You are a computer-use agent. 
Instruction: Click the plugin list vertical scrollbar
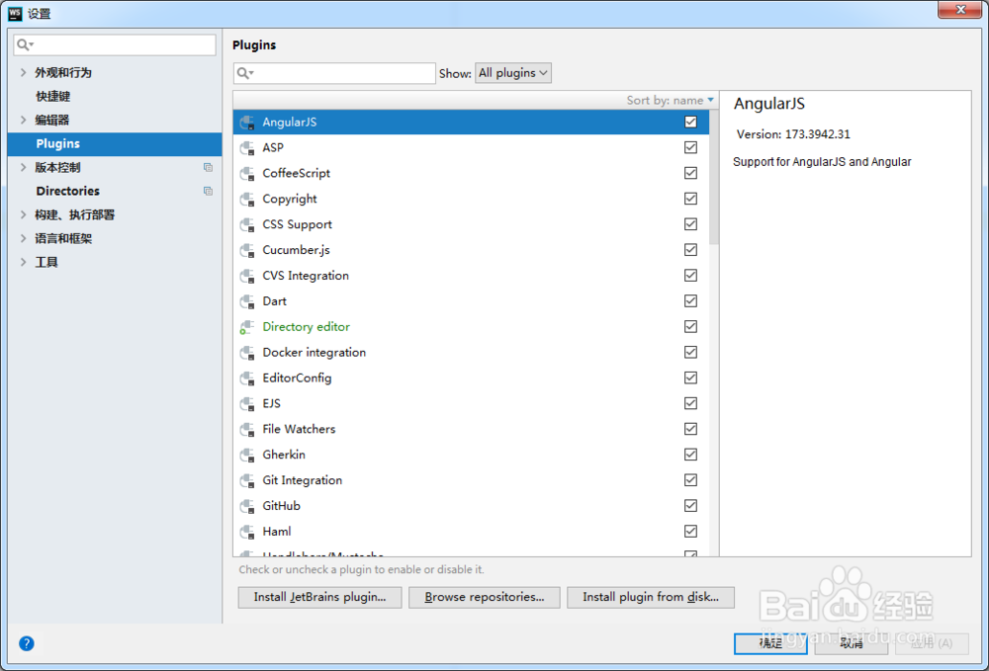click(714, 177)
